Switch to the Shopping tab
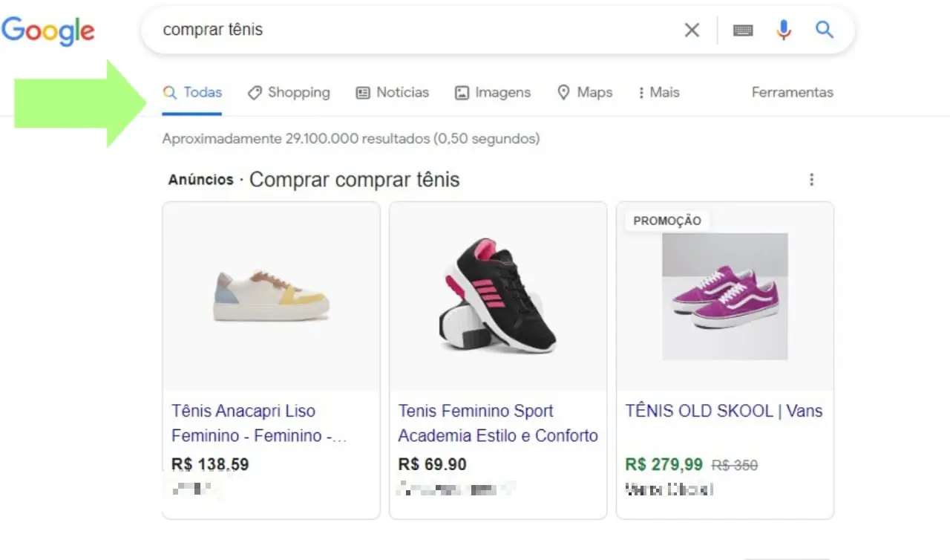Screen dimensions: 950x560 289,93
